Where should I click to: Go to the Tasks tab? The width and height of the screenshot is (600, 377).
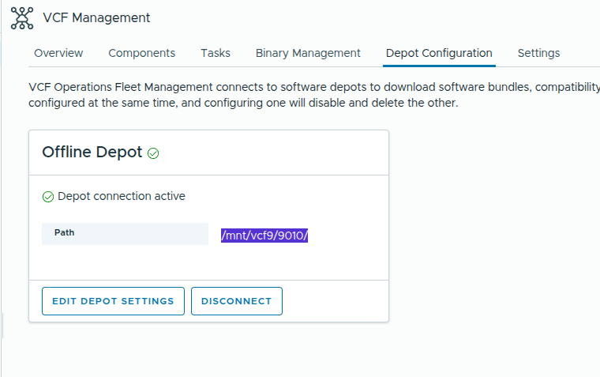pos(216,53)
